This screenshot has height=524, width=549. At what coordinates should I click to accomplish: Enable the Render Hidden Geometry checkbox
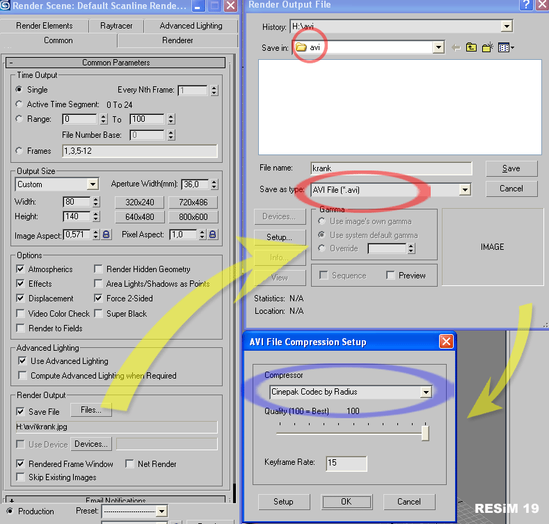pyautogui.click(x=99, y=269)
